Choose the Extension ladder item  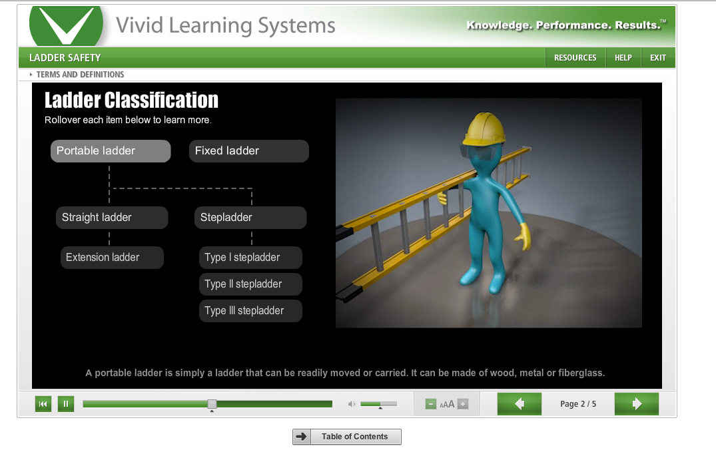tap(111, 258)
